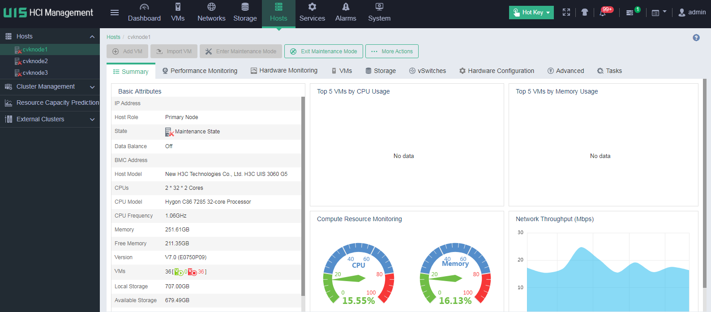Click the Available Storage value 679.49GB

(177, 301)
